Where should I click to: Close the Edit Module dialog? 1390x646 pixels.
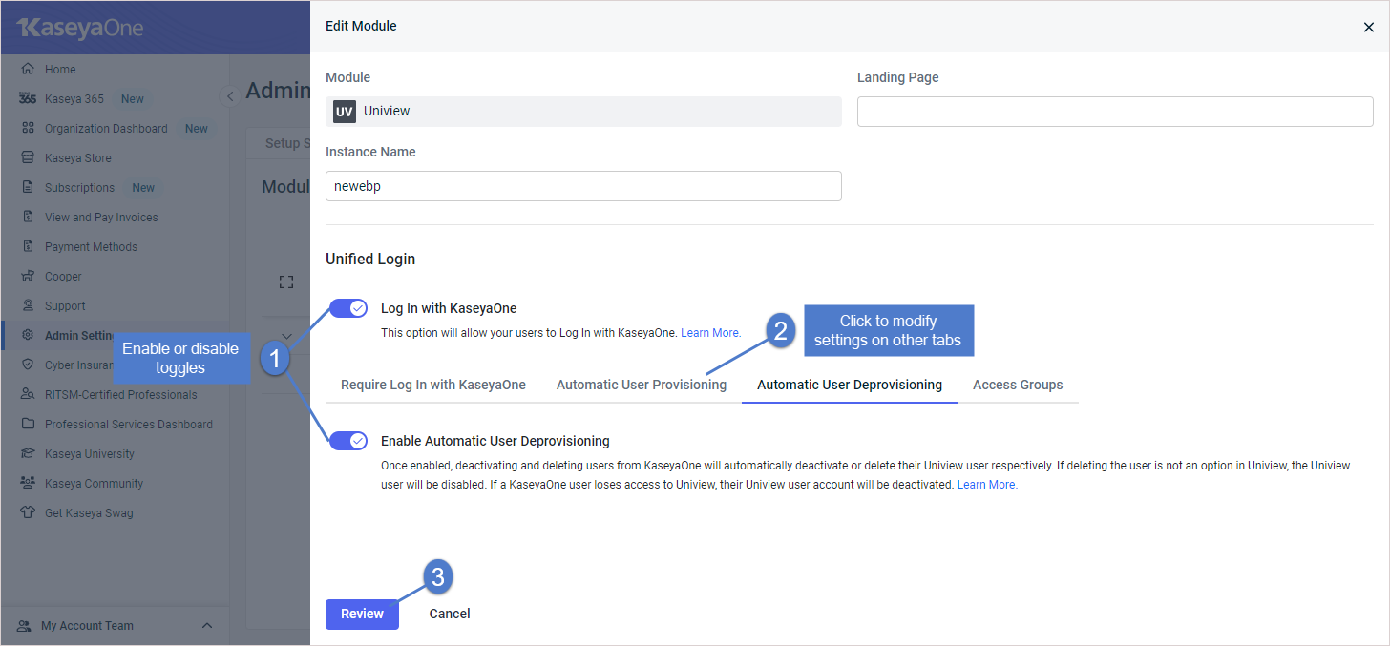click(x=1369, y=27)
